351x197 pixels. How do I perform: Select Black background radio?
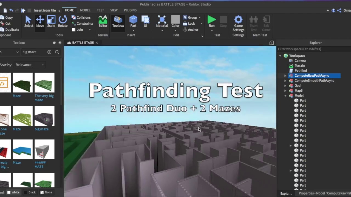point(30,192)
